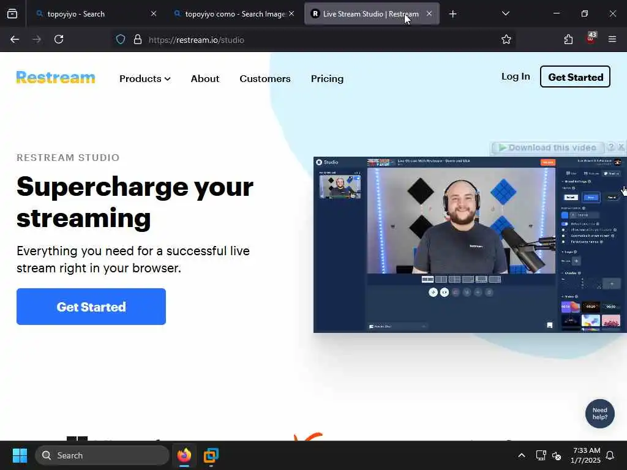627x470 pixels.
Task: Click the Studio demo video preview
Action: click(470, 245)
